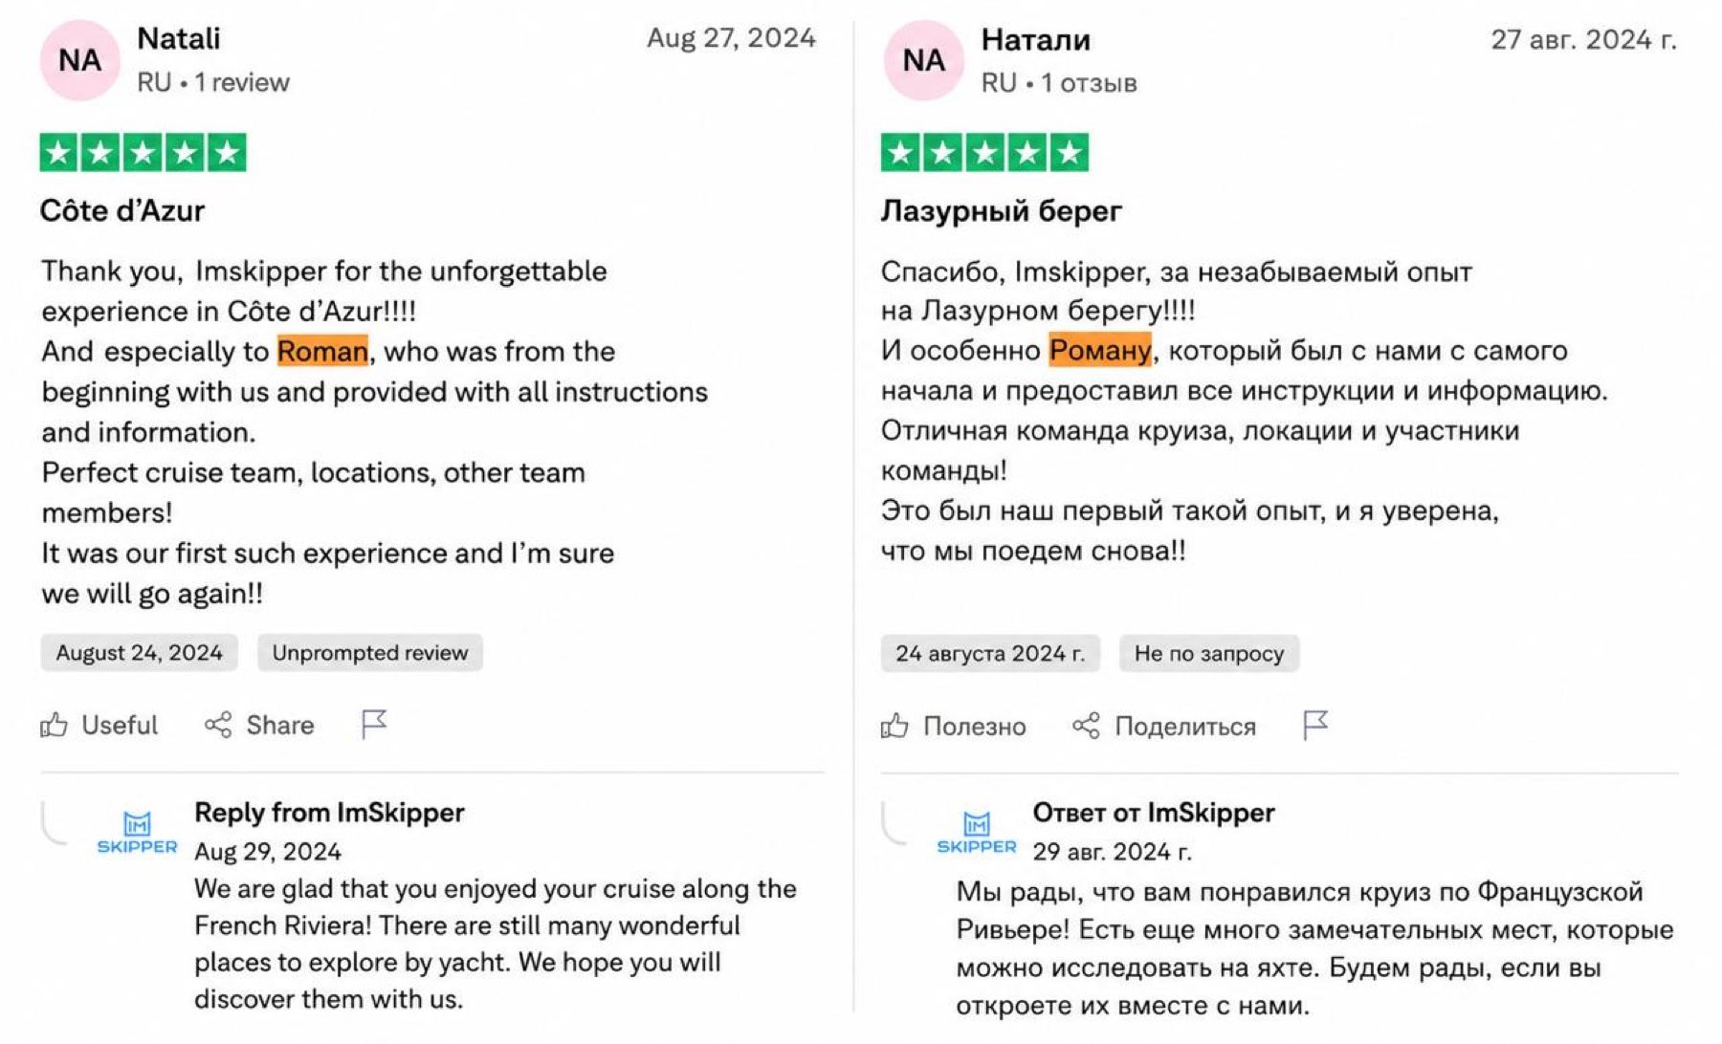Click the thumbs-up icon beside Useful
1722x1044 pixels.
pos(54,726)
